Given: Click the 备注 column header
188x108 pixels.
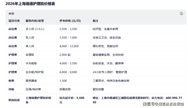Looking at the screenshot, I should (95, 21).
